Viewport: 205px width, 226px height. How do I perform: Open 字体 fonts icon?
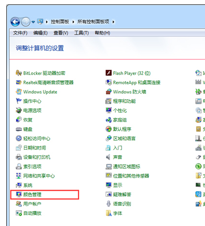(x=109, y=213)
